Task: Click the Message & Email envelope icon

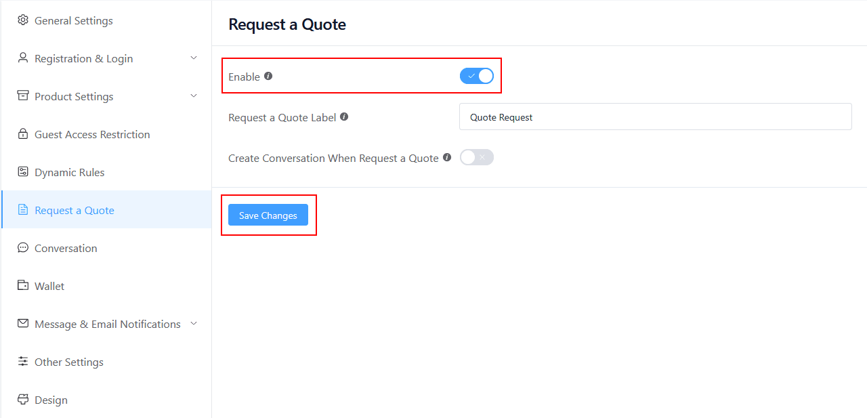Action: [23, 324]
